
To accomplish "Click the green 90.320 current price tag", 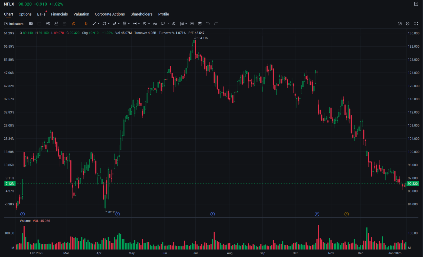I will coord(412,184).
